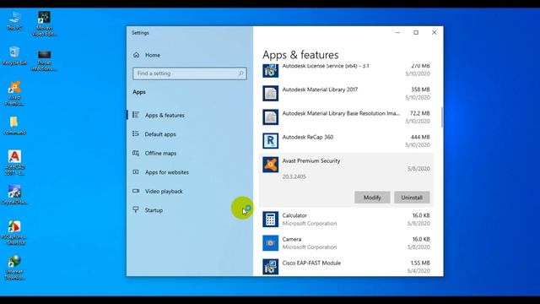
Task: Click the Apps sidebar heading
Action: (x=139, y=92)
